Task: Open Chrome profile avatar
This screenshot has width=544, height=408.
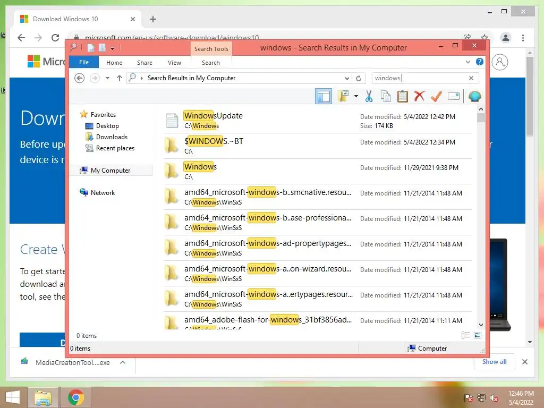Action: 506,38
